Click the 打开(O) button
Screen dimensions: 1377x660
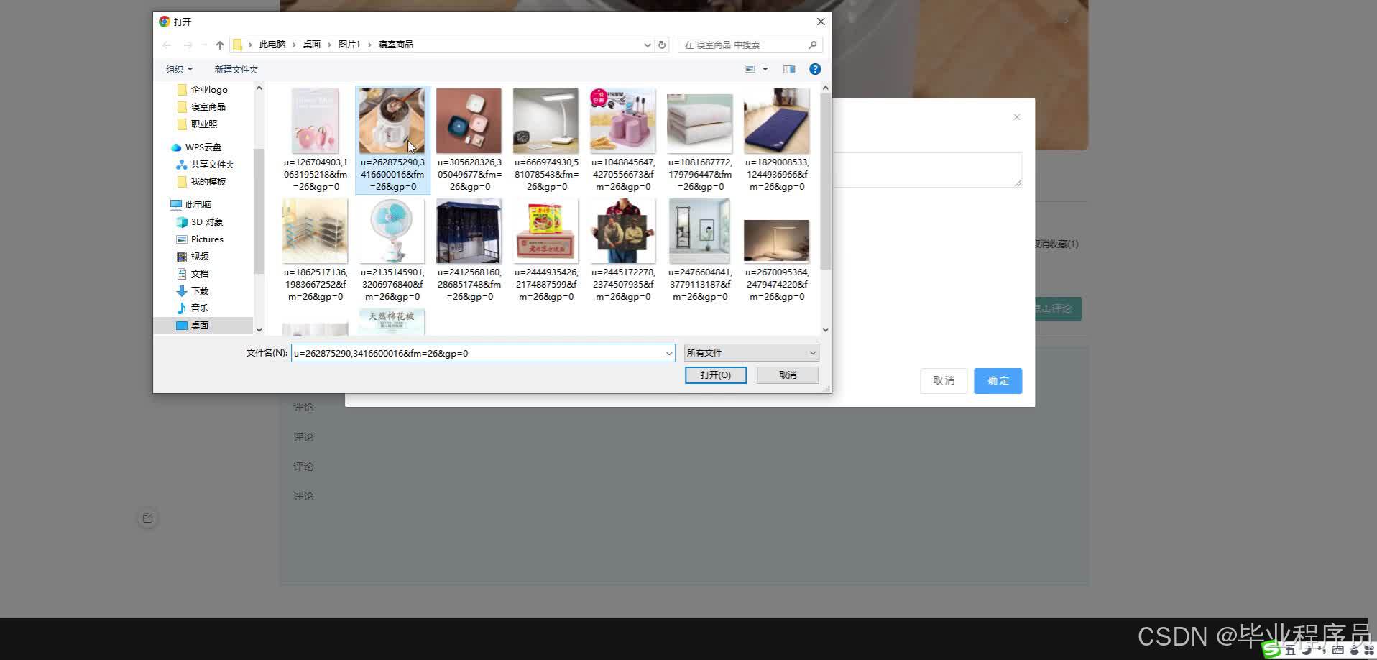(x=716, y=375)
